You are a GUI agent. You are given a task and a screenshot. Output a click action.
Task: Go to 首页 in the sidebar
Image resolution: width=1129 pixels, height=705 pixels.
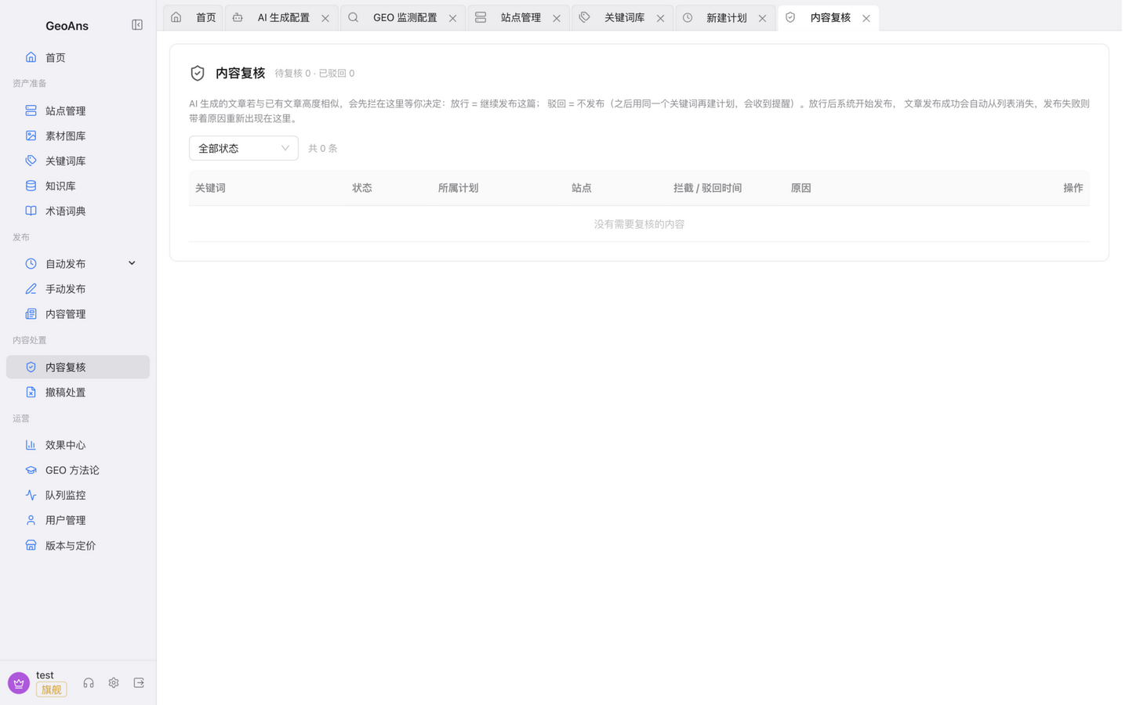point(78,58)
